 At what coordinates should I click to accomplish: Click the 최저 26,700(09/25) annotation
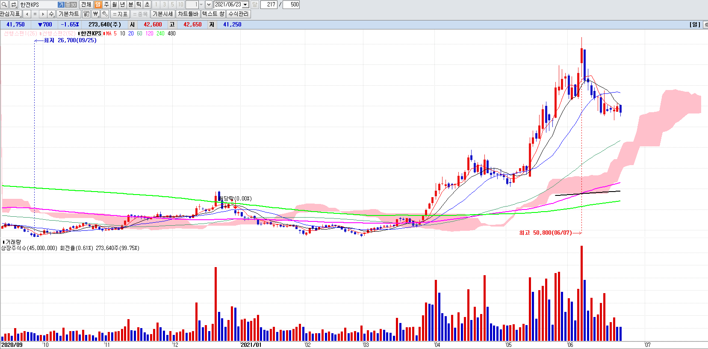[70, 41]
